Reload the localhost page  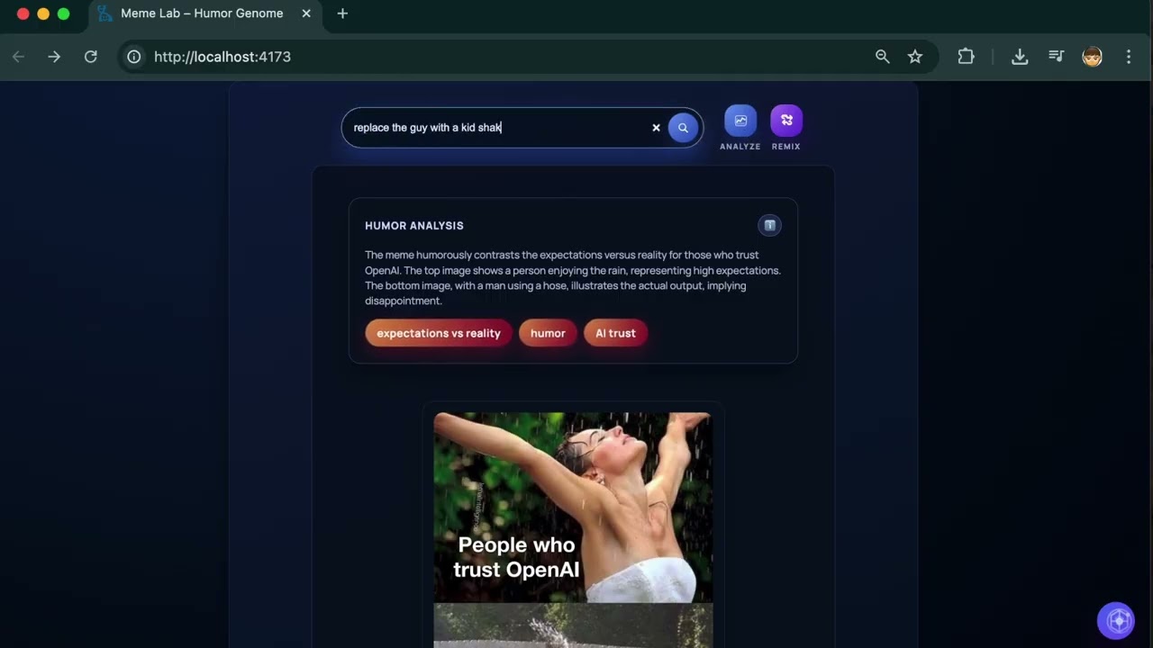pyautogui.click(x=91, y=57)
